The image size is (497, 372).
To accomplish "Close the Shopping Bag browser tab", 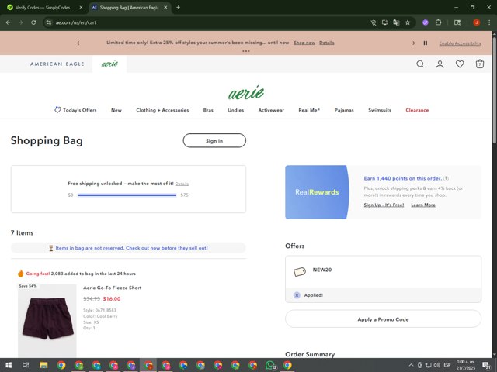I will click(165, 7).
